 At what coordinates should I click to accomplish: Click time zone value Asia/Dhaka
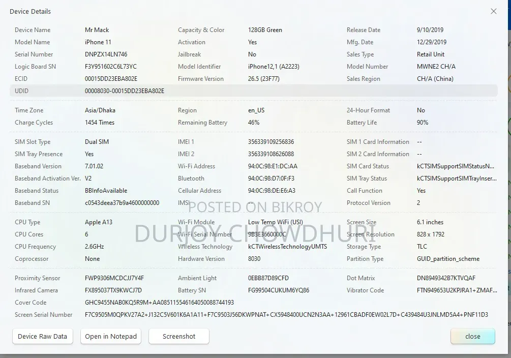[100, 110]
